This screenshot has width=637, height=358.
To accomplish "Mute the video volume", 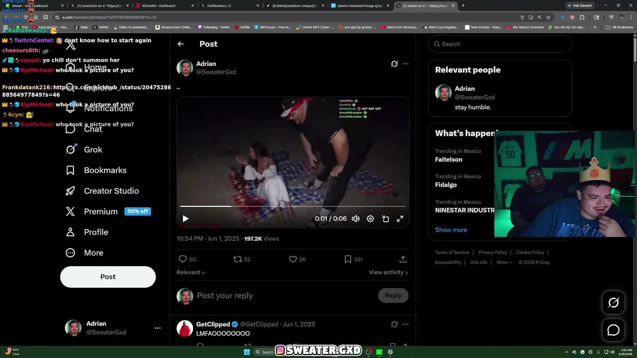I will tap(355, 219).
